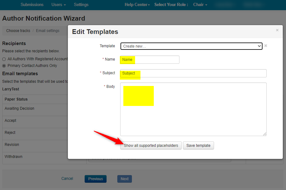
Task: Select Primary Contact Authors Only option
Action: click(4, 66)
